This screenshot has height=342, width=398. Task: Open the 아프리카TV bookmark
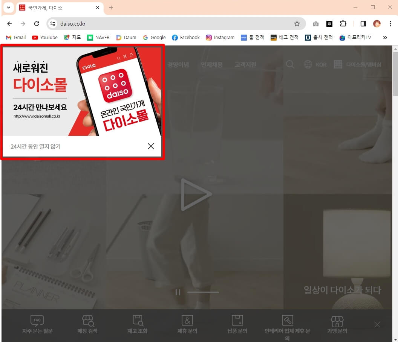pyautogui.click(x=355, y=38)
